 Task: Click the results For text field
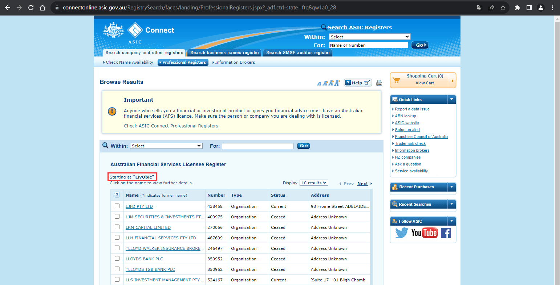pos(257,146)
